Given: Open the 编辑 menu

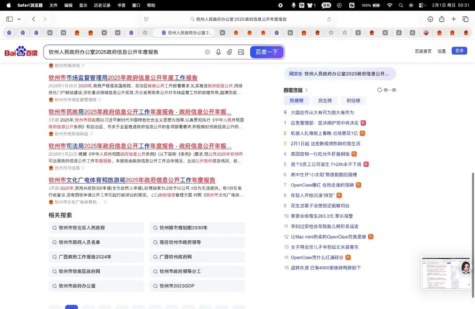Looking at the screenshot, I should tap(68, 5).
